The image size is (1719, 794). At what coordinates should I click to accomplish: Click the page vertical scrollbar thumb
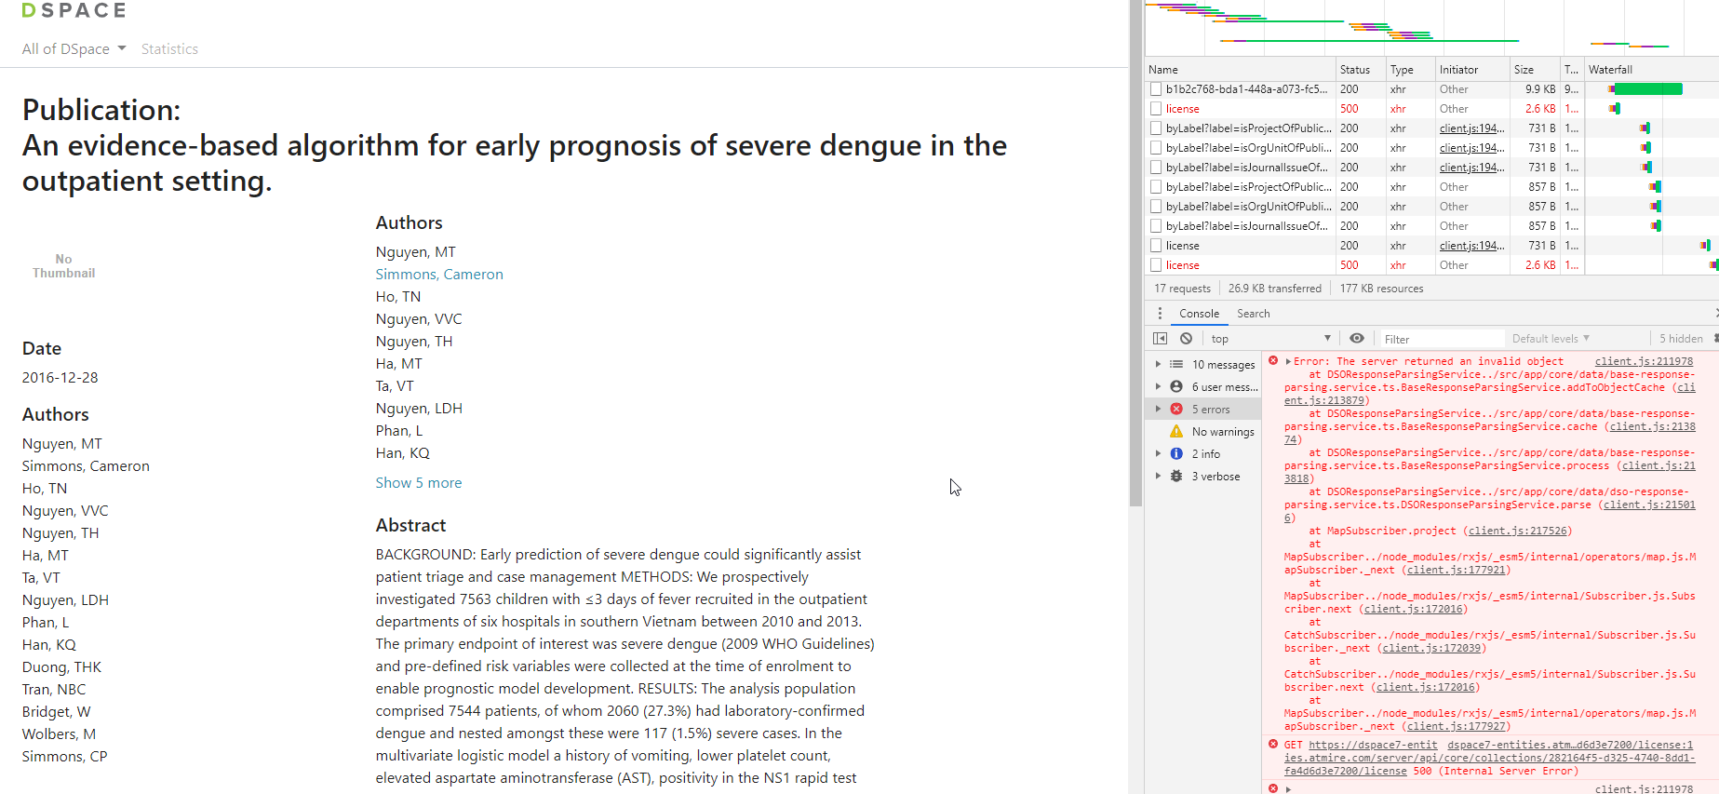point(1135,251)
